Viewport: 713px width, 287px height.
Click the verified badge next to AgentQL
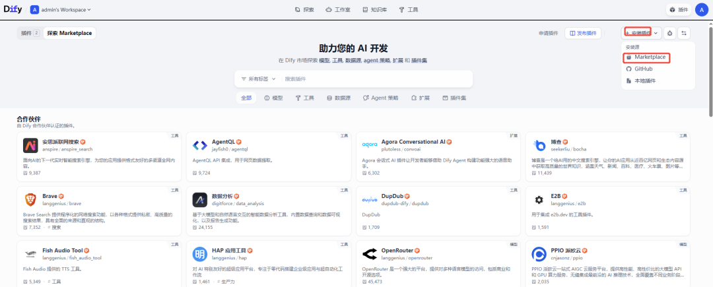[239, 142]
